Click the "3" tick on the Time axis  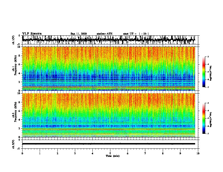point(75,153)
